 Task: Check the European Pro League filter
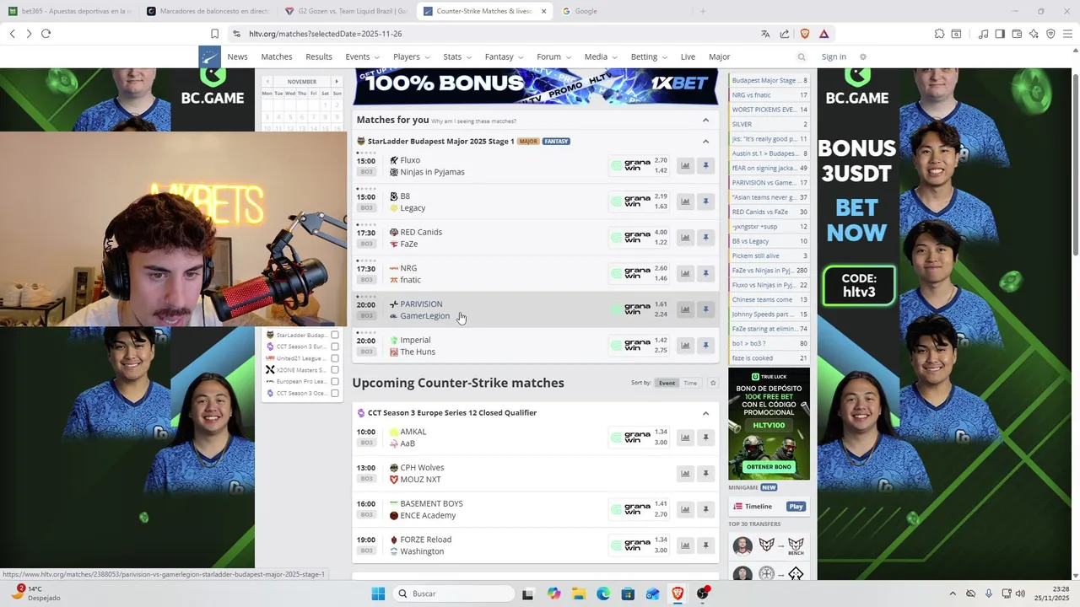pos(335,381)
